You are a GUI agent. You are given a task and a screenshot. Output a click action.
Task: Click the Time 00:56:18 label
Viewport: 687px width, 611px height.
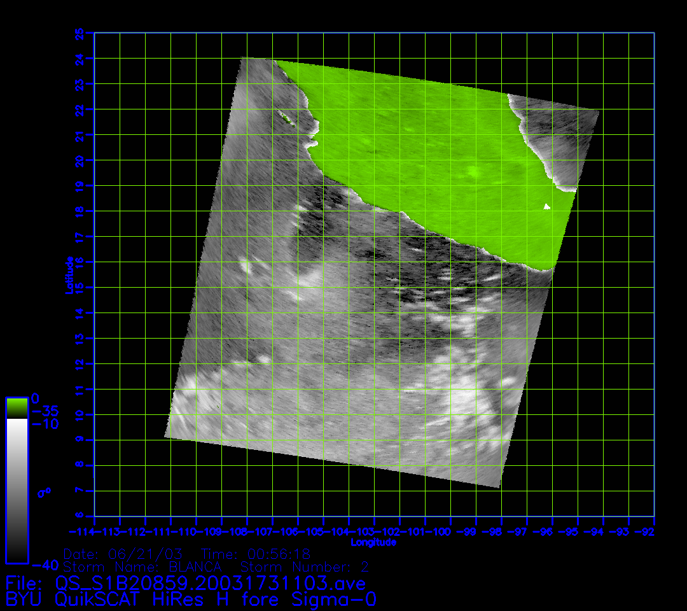click(256, 553)
